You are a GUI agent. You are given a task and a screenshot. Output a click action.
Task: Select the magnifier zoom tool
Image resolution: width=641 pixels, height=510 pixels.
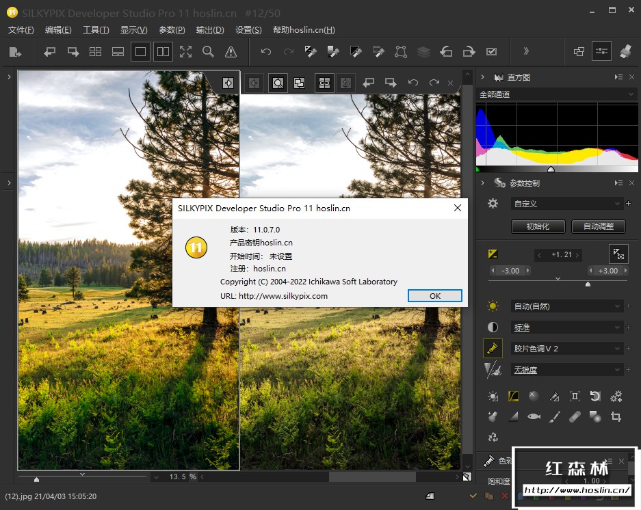point(208,52)
